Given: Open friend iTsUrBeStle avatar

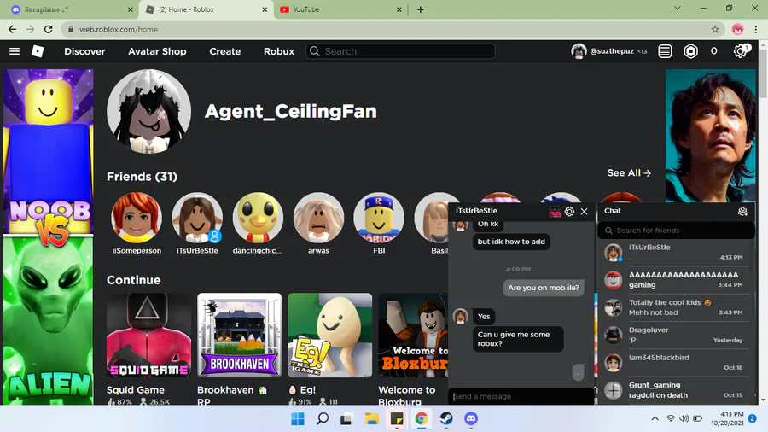Looking at the screenshot, I should tap(197, 218).
